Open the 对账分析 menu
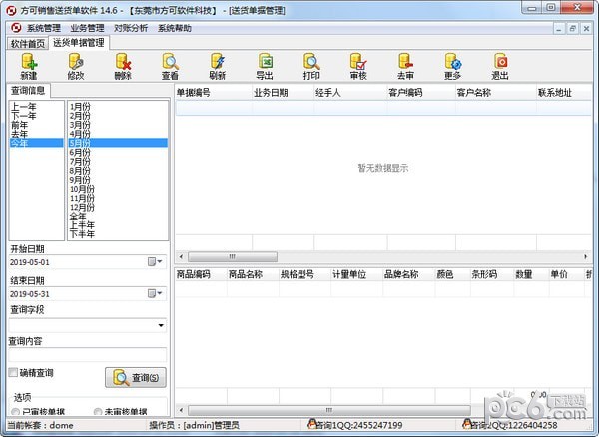The image size is (599, 437). 131,28
